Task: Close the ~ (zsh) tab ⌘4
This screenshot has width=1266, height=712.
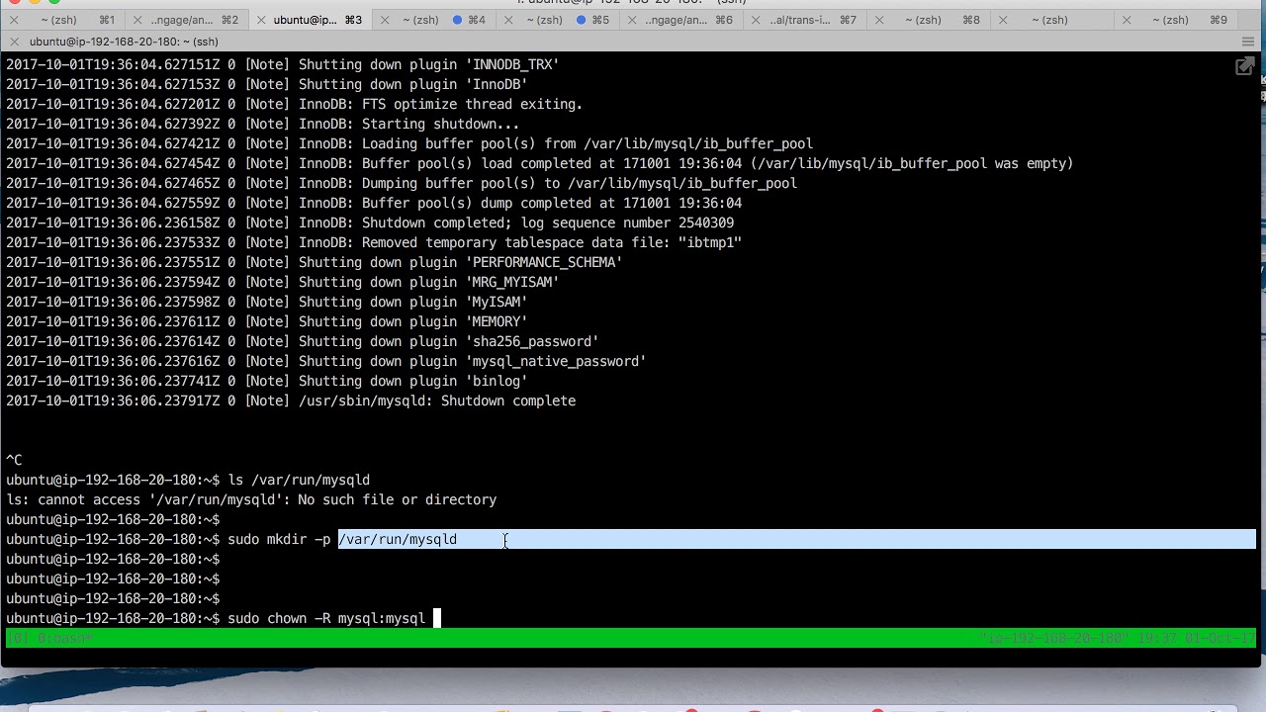Action: 384,20
